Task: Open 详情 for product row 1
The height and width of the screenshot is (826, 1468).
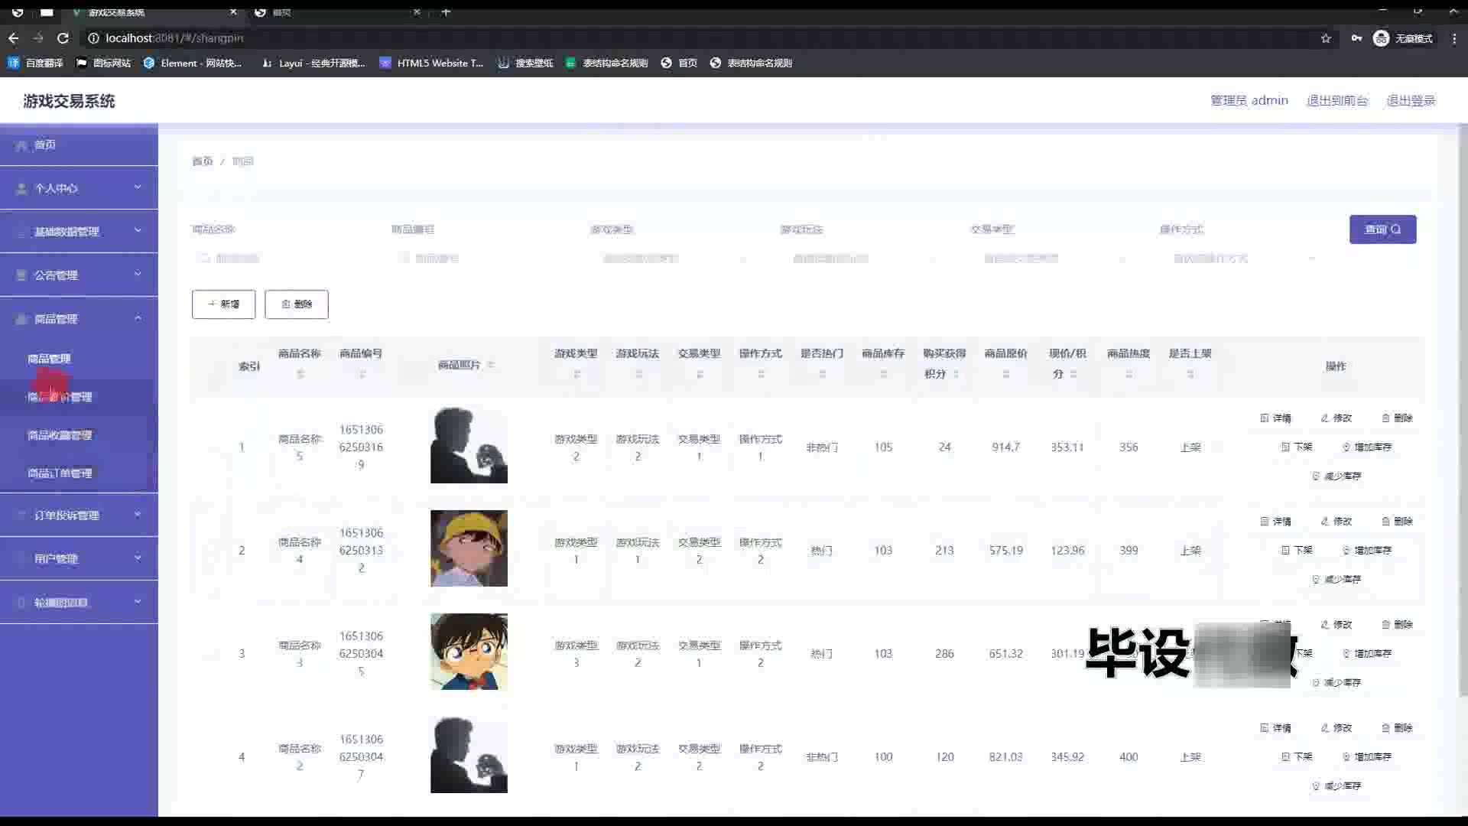Action: pos(1275,418)
